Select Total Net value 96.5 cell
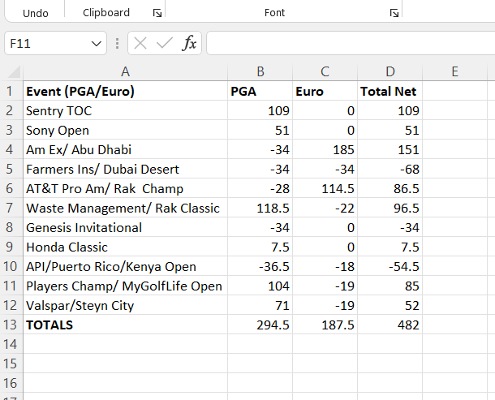This screenshot has width=495, height=400. tap(390, 208)
